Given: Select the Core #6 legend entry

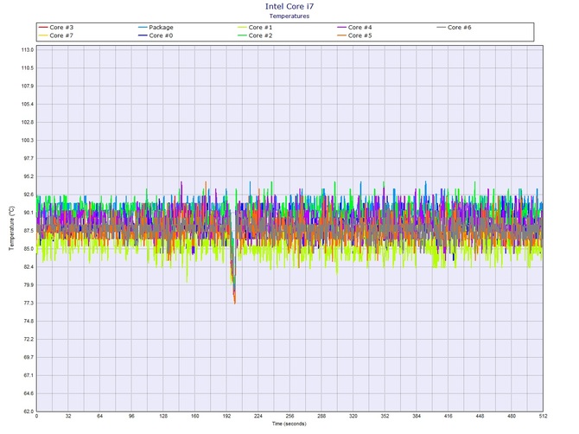Looking at the screenshot, I should click(454, 28).
